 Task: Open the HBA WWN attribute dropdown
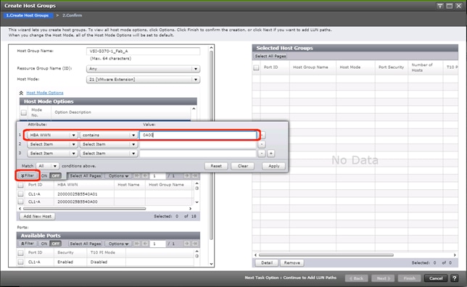coord(52,135)
